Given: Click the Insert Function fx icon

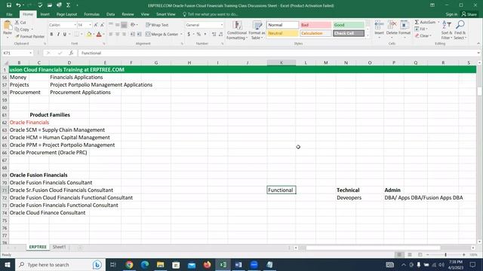Looking at the screenshot, I should [x=71, y=53].
